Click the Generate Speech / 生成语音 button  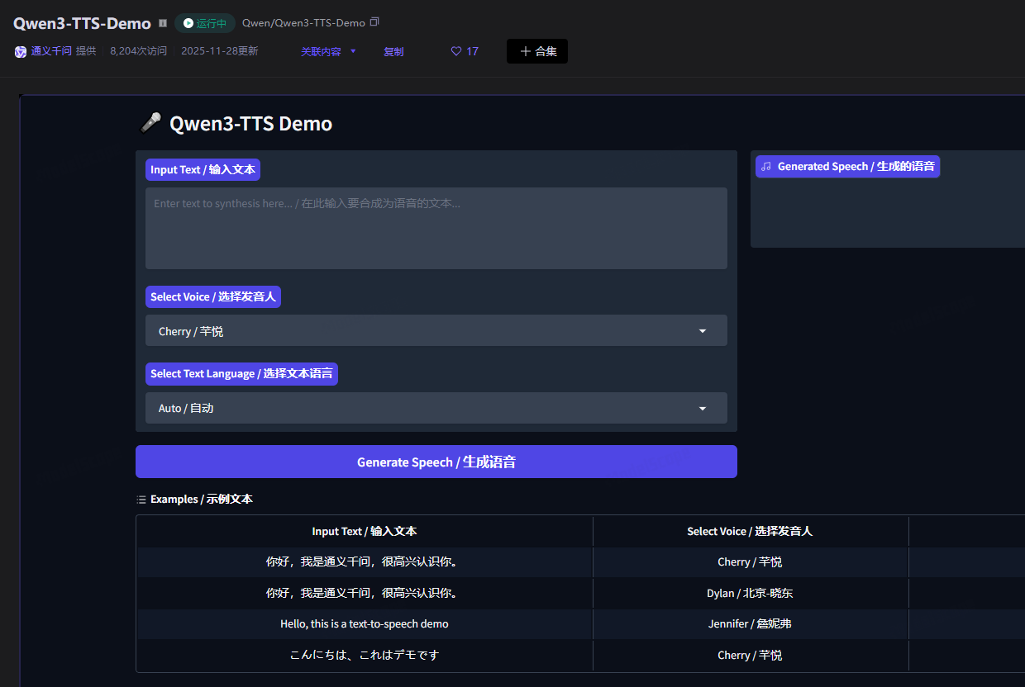coord(436,462)
